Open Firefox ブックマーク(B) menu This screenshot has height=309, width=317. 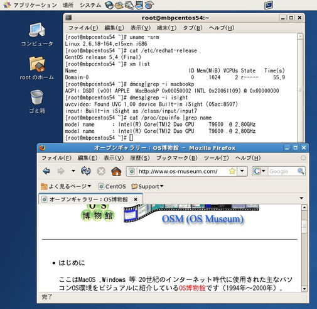[x=177, y=158]
